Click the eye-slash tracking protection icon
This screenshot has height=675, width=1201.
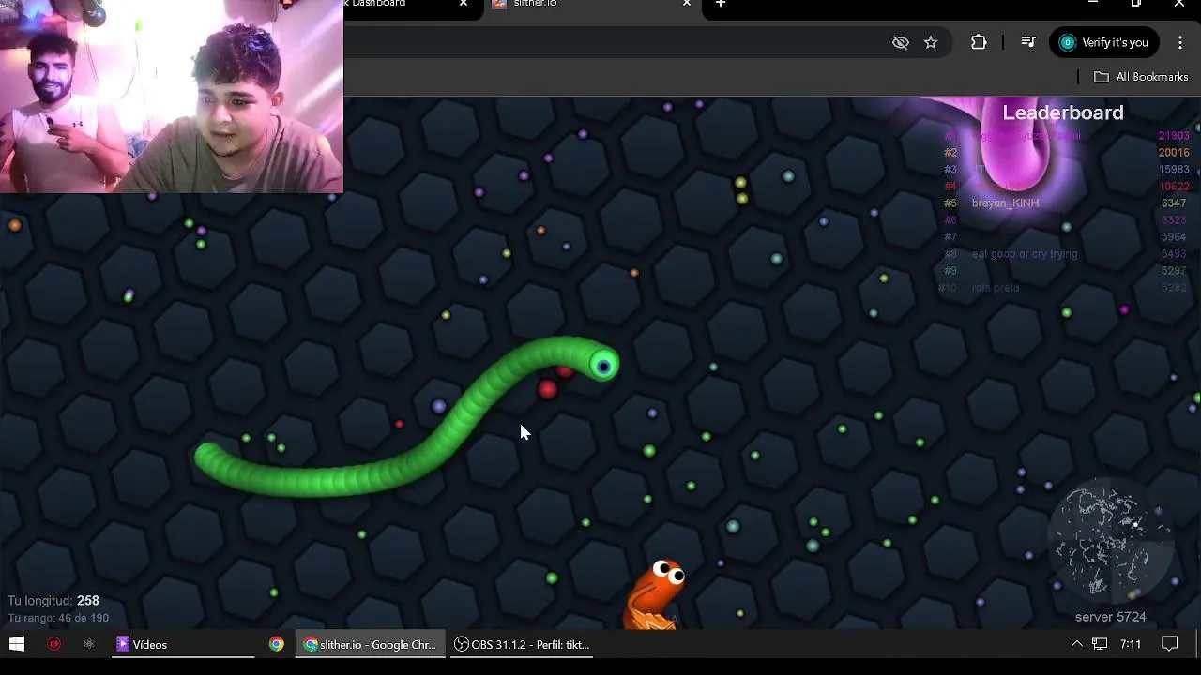(900, 42)
